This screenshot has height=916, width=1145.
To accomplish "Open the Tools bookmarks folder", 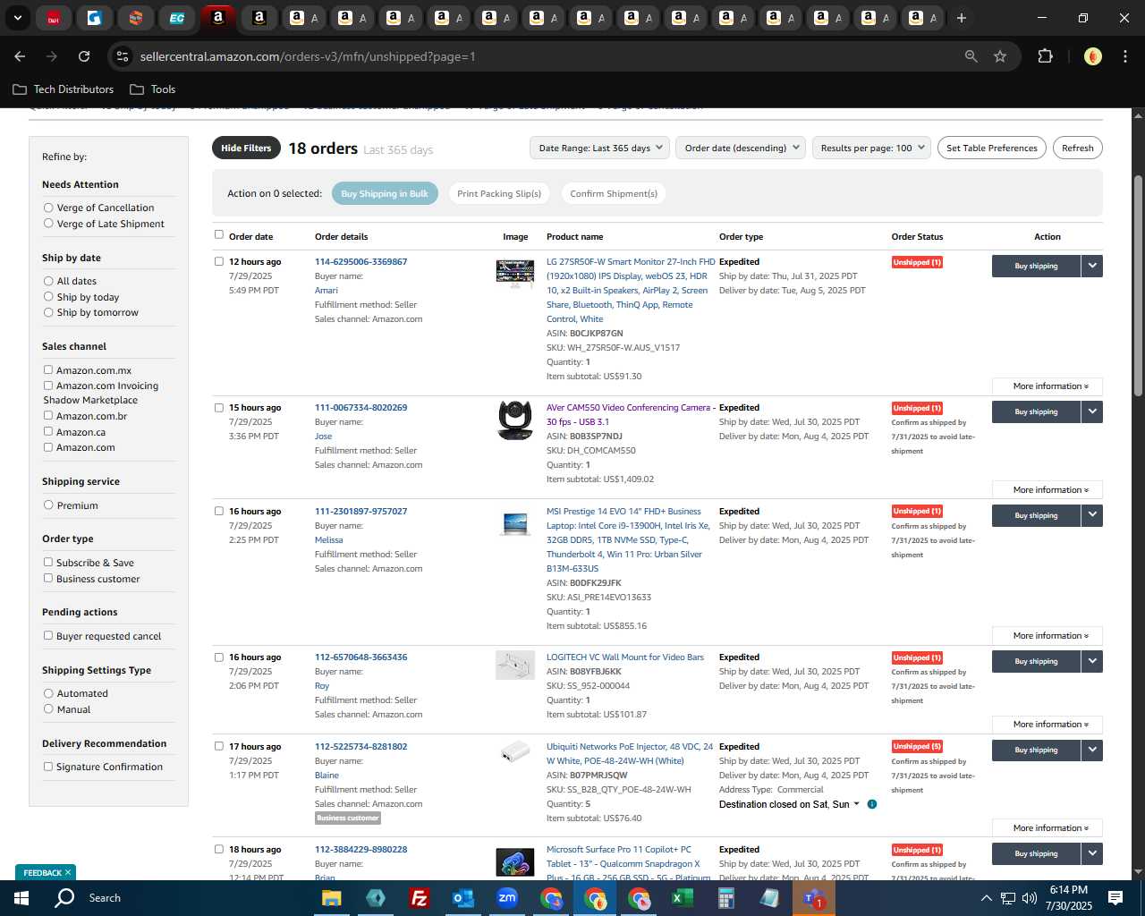I will point(153,89).
